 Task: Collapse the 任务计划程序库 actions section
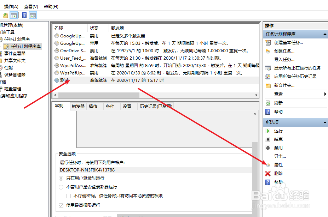(325, 34)
